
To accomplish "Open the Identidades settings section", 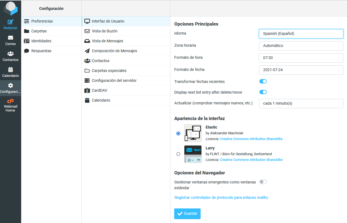I will (41, 41).
